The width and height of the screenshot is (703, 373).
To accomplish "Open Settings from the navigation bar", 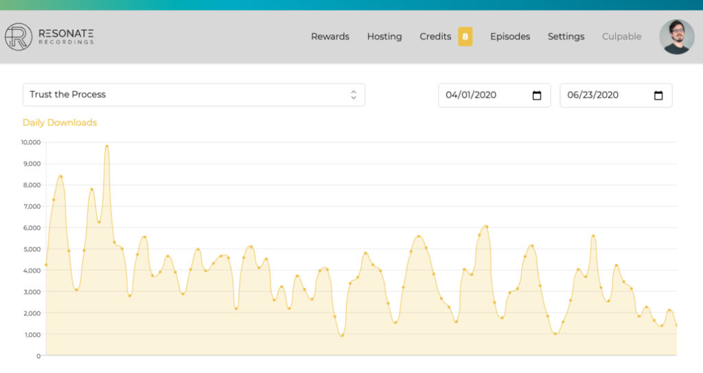I will (566, 37).
